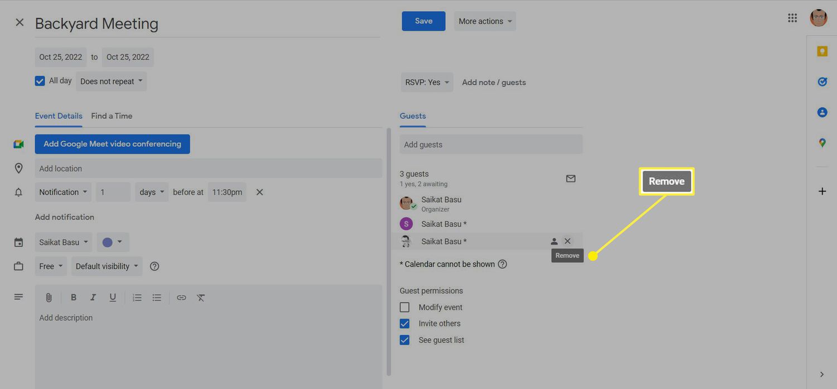Toggle italic formatting in the description
The width and height of the screenshot is (837, 389).
pyautogui.click(x=93, y=297)
